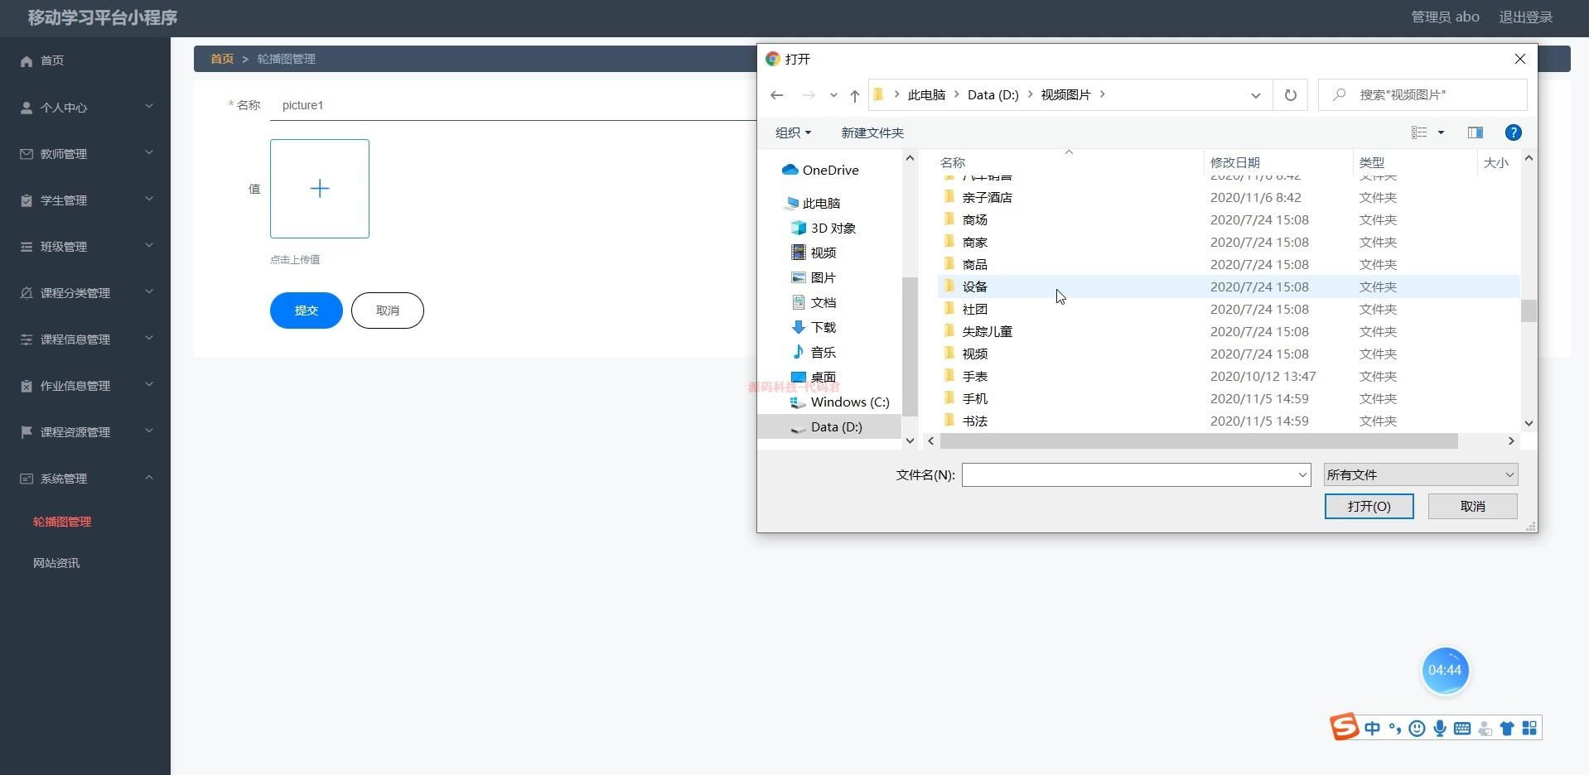Expand 教师管理 sidebar menu

coord(85,154)
